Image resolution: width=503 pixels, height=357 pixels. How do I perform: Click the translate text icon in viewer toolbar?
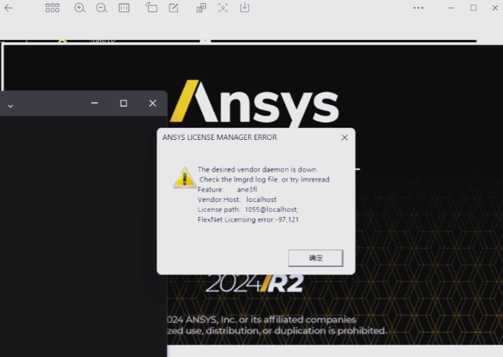[201, 8]
